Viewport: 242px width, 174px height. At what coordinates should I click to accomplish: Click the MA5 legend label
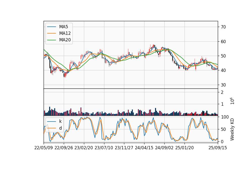(64, 27)
